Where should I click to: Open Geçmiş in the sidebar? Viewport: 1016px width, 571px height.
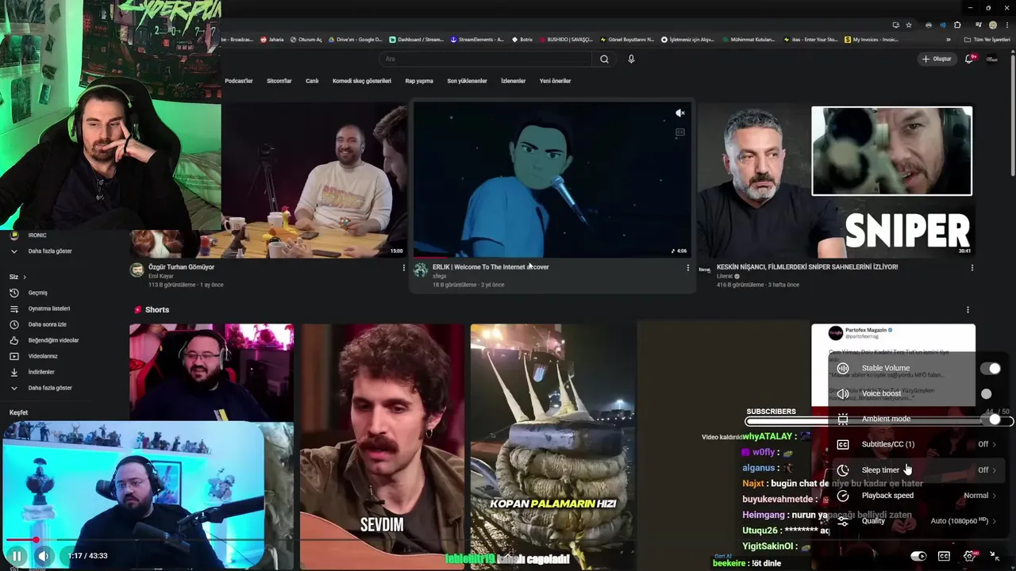[x=38, y=293]
